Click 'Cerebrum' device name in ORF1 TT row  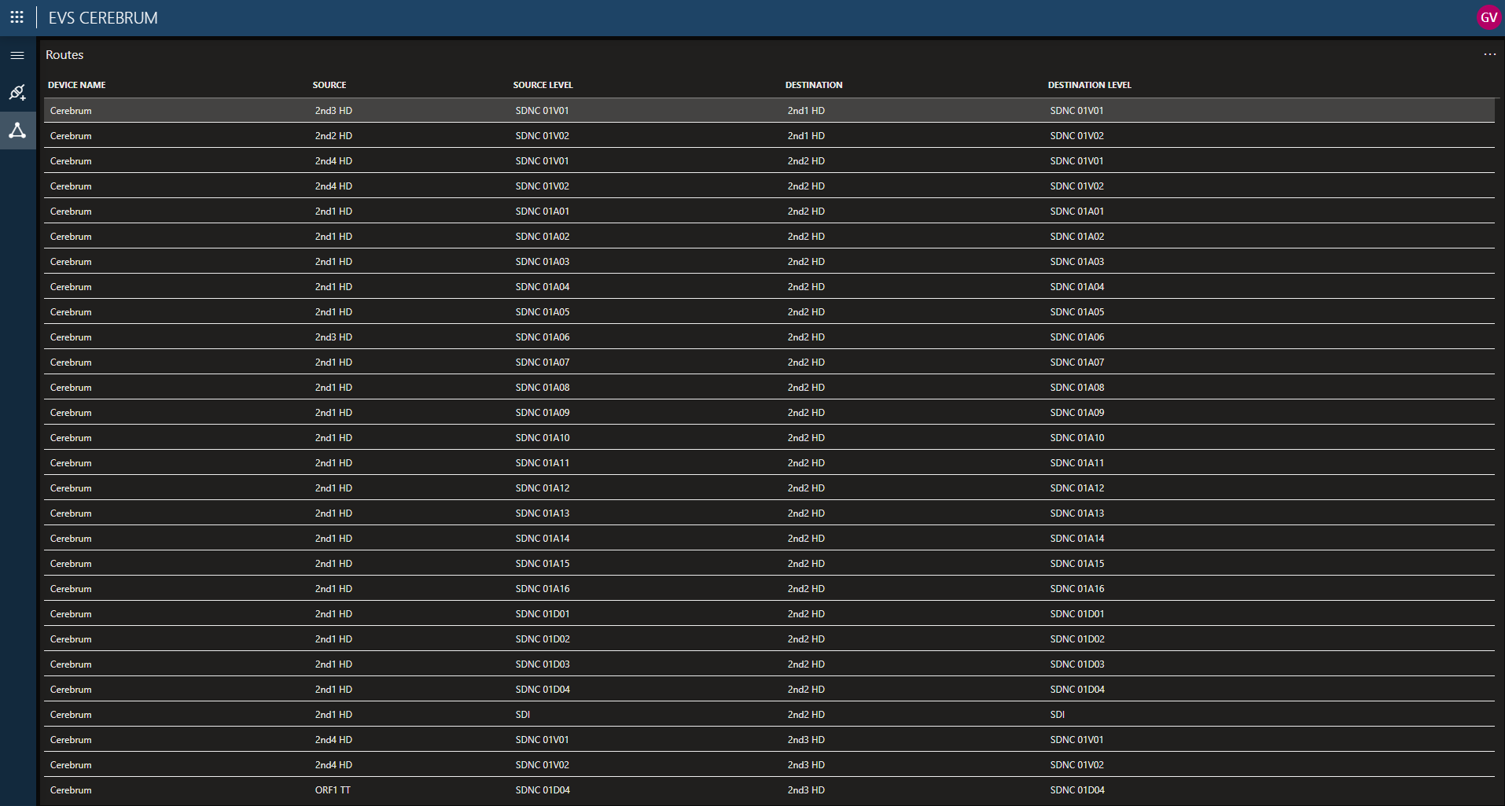tap(71, 790)
